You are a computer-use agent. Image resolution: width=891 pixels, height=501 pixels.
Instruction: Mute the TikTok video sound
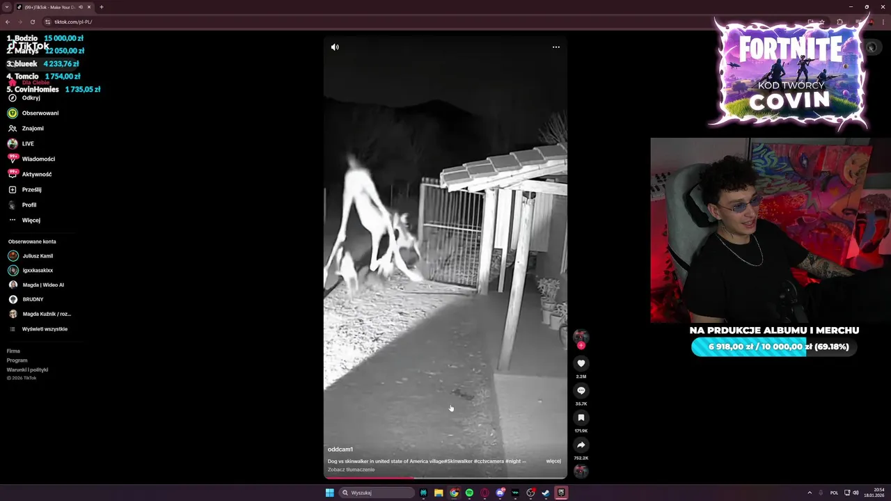335,47
